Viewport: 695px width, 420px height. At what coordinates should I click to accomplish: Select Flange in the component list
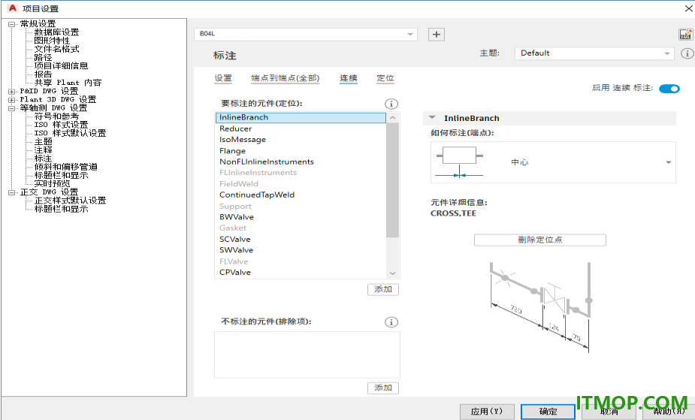pyautogui.click(x=301, y=150)
